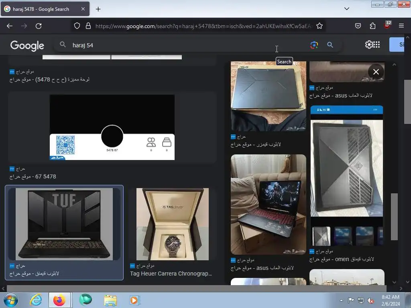Click inside the Google search box
Screen dimensions: 411x308
tap(183, 45)
